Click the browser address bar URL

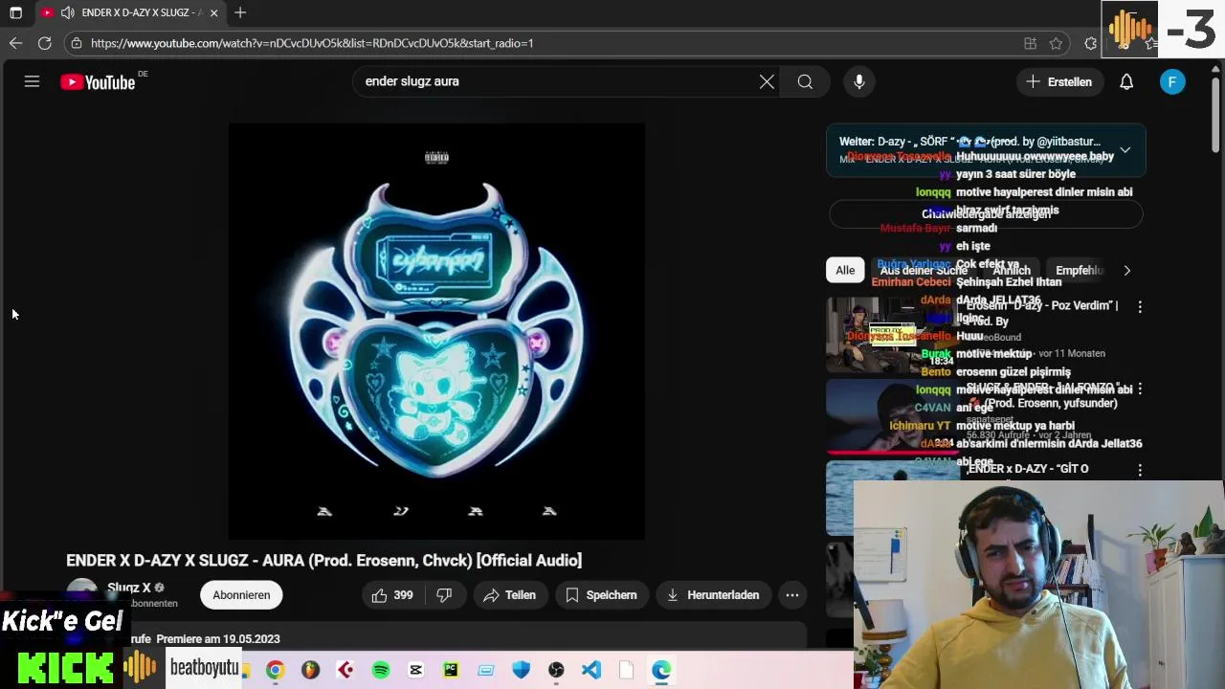pyautogui.click(x=312, y=43)
